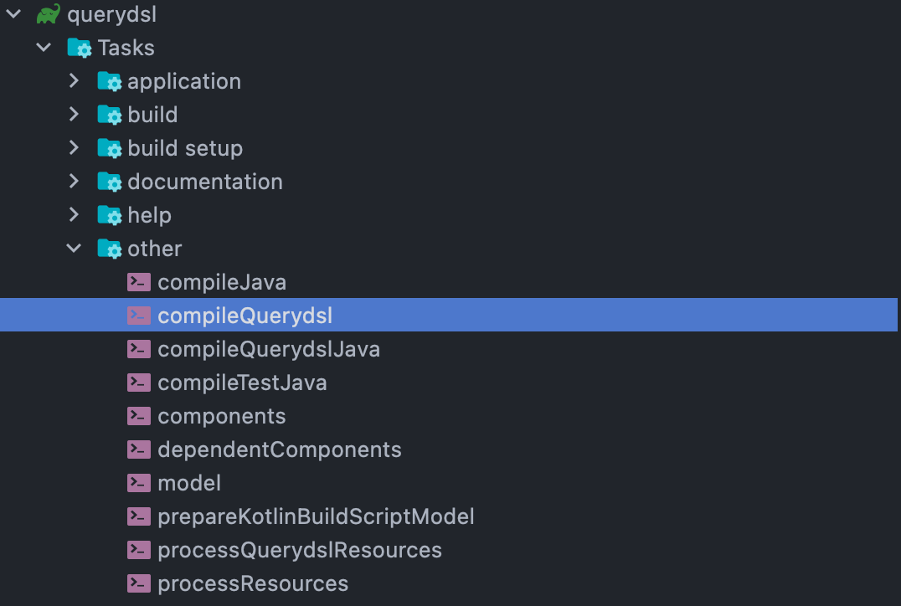The image size is (901, 606).
Task: Collapse the querydsl project node
Action: click(x=13, y=13)
